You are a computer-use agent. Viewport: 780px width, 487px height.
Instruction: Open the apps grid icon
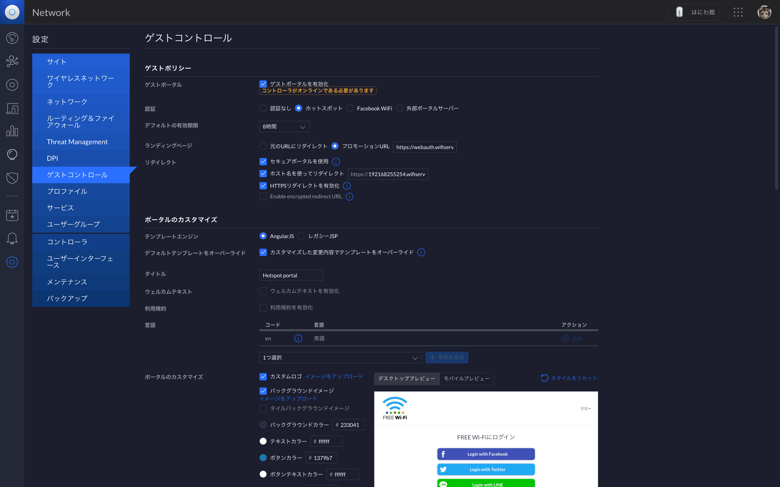point(738,12)
